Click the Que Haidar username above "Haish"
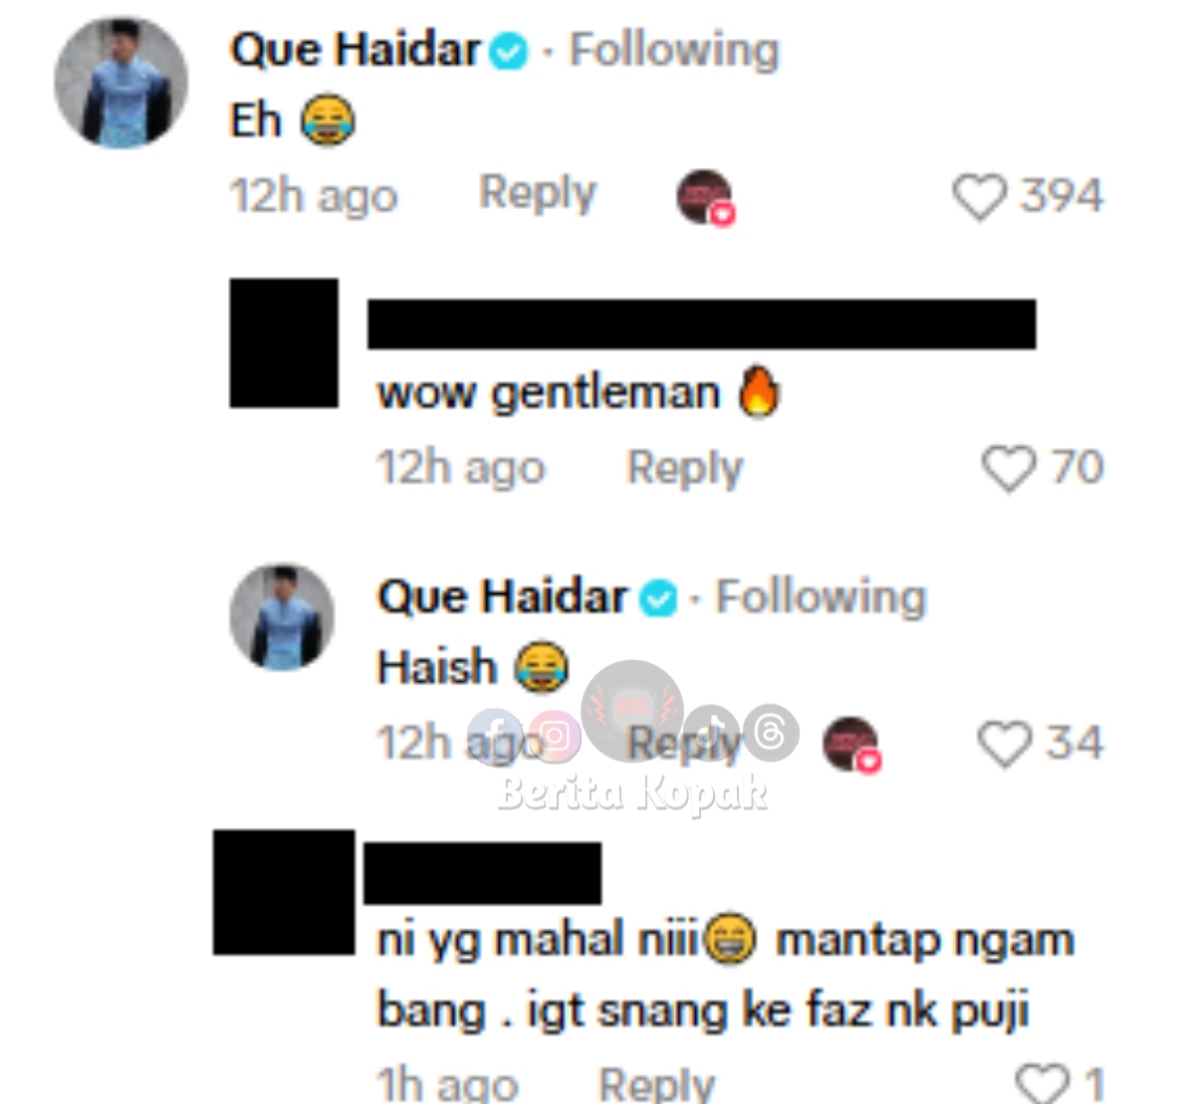1195x1104 pixels. point(502,597)
